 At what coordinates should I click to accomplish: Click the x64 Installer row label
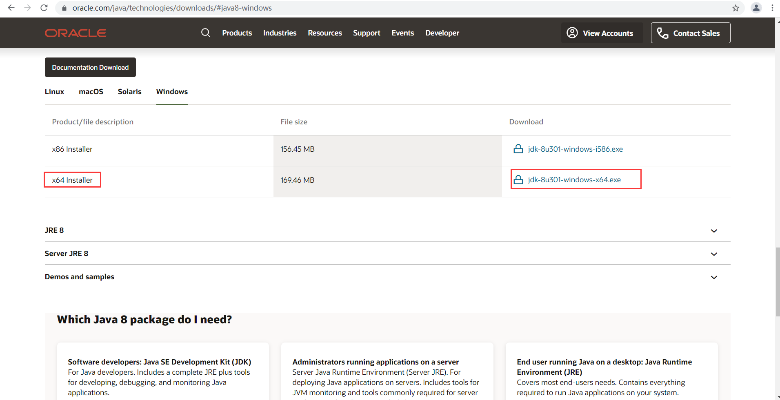72,180
